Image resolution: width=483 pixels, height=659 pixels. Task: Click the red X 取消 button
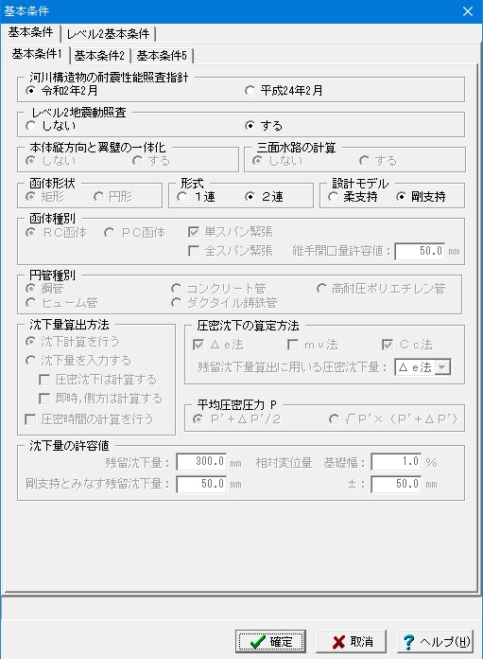351,641
